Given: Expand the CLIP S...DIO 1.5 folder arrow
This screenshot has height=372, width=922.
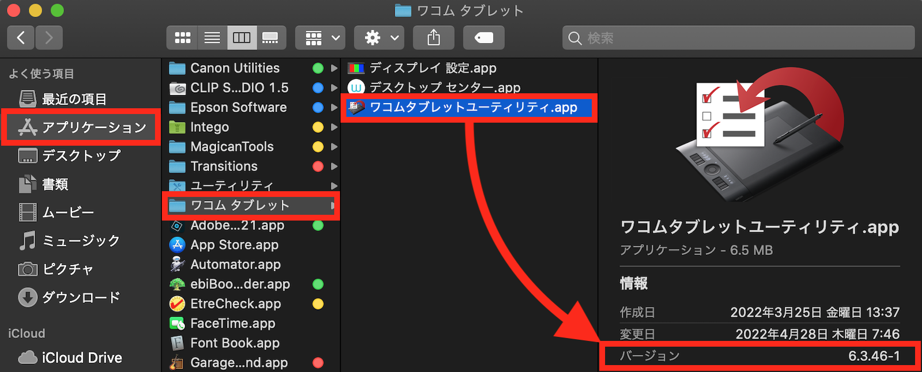Looking at the screenshot, I should tap(334, 88).
